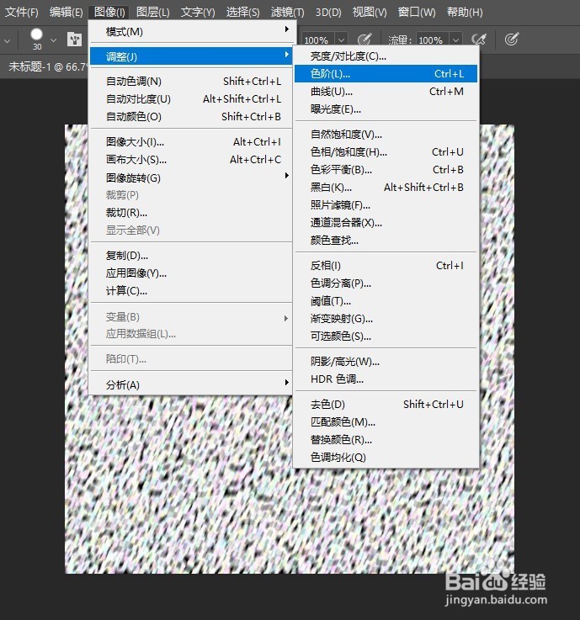Open 应用图像(Y)...
This screenshot has width=580, height=620.
(x=191, y=273)
